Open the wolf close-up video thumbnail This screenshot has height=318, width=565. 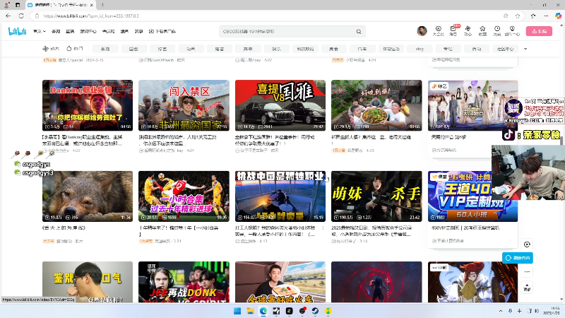point(88,196)
